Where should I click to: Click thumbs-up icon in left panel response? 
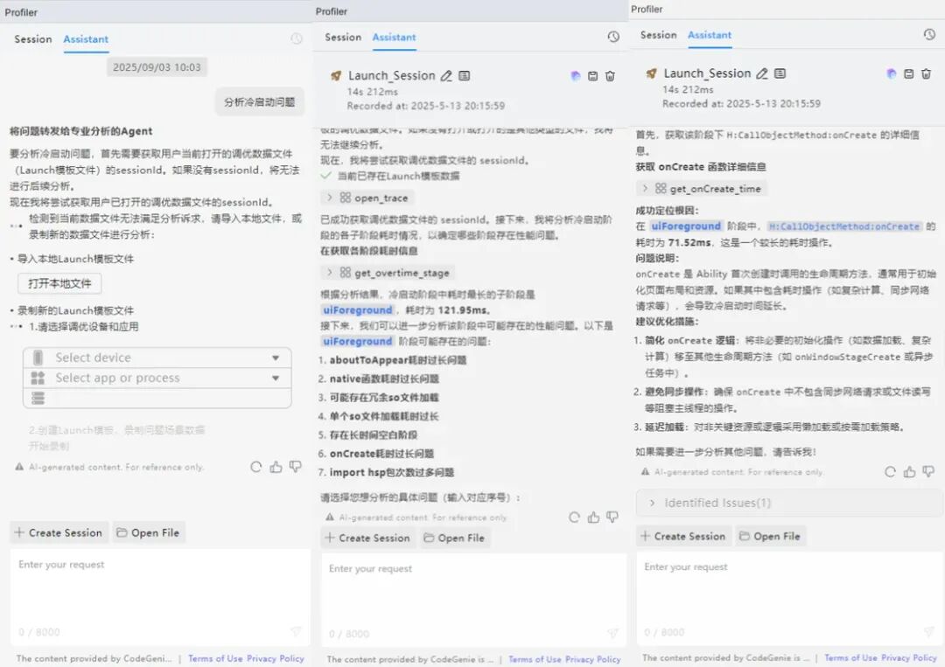click(x=276, y=467)
